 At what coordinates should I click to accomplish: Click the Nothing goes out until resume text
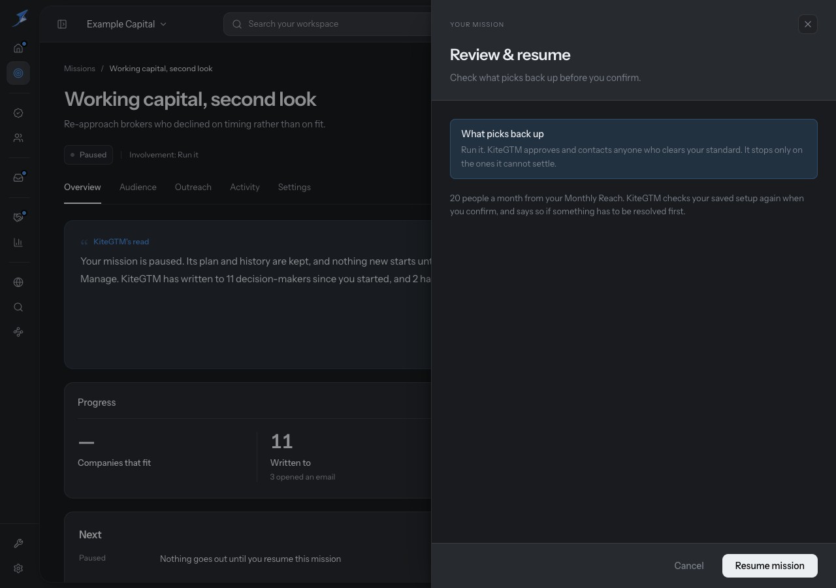point(250,559)
